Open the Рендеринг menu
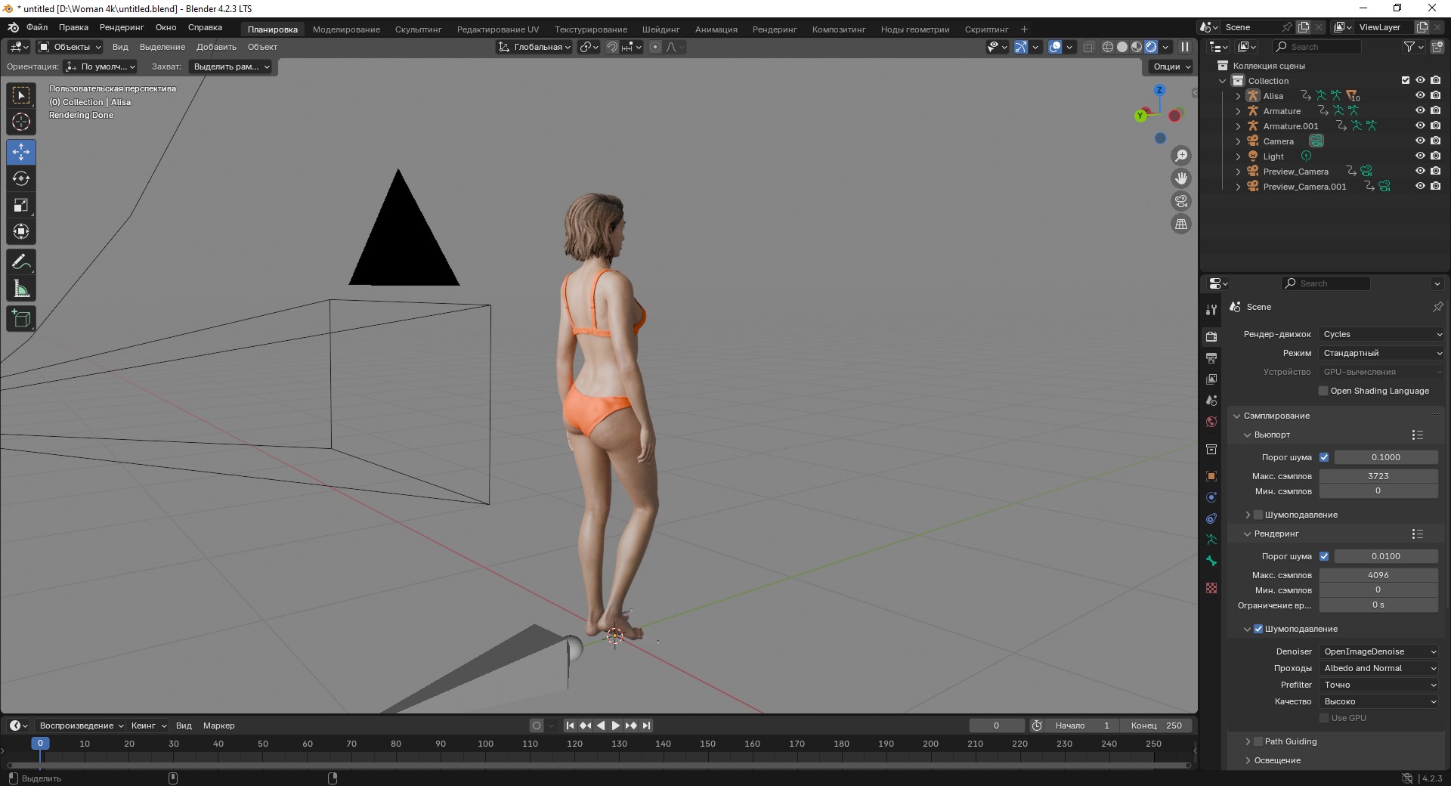1451x786 pixels. click(122, 27)
